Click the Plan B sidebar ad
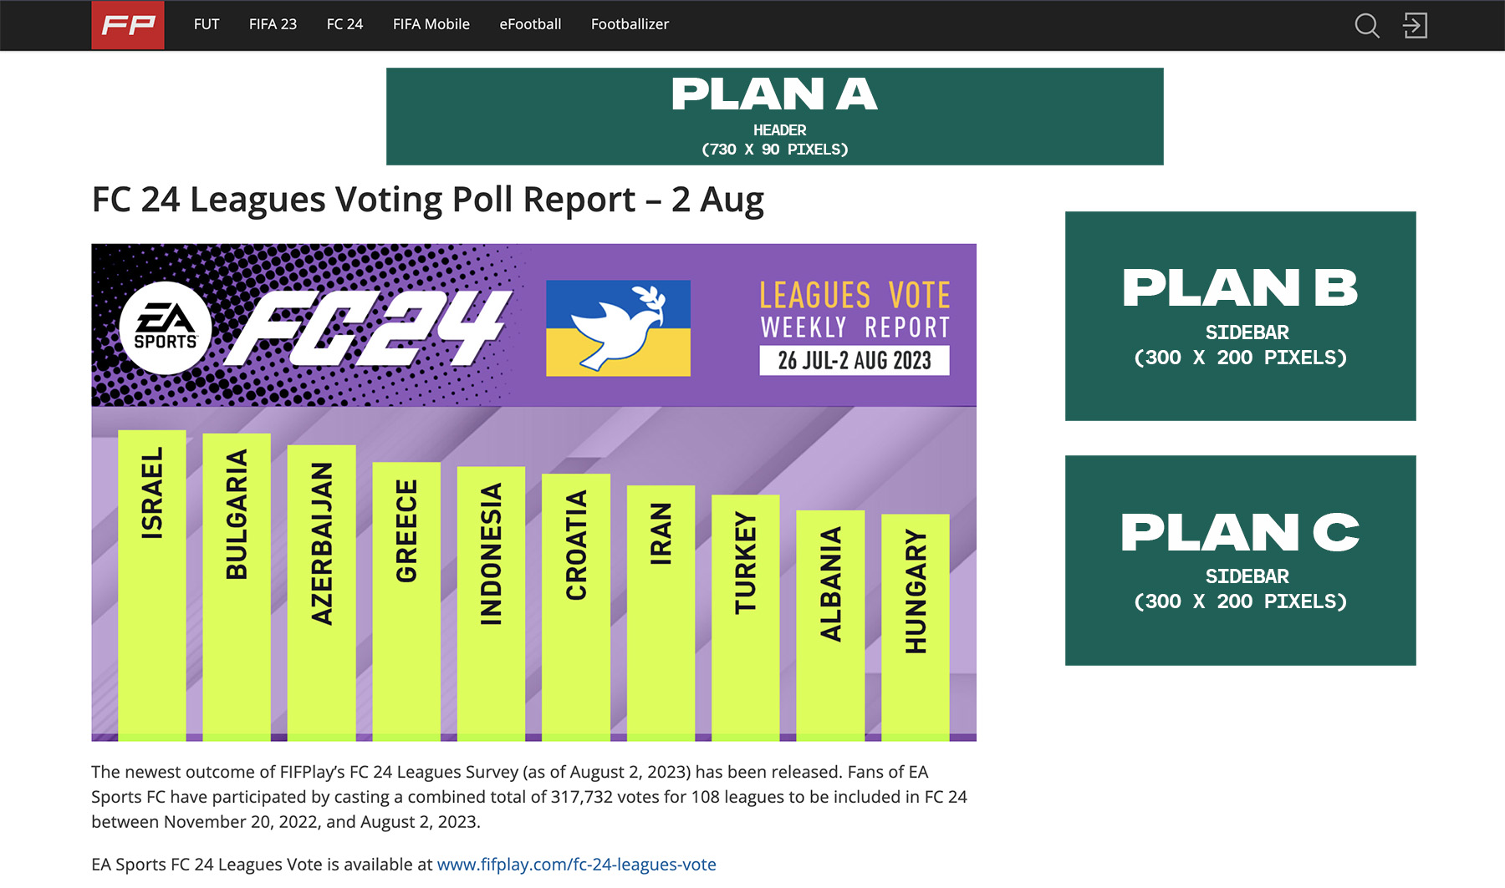This screenshot has width=1505, height=888. click(1240, 316)
